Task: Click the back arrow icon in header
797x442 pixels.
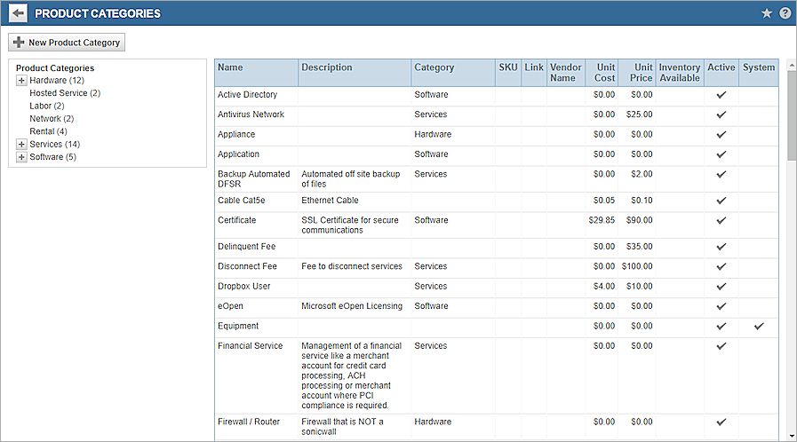Action: tap(19, 13)
